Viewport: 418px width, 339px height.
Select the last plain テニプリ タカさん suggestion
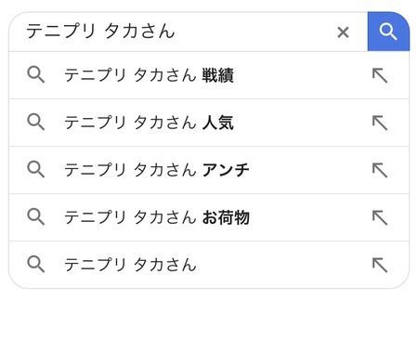209,265
